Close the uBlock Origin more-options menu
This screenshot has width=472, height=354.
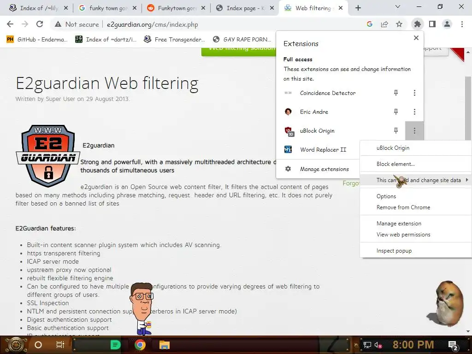tap(414, 130)
